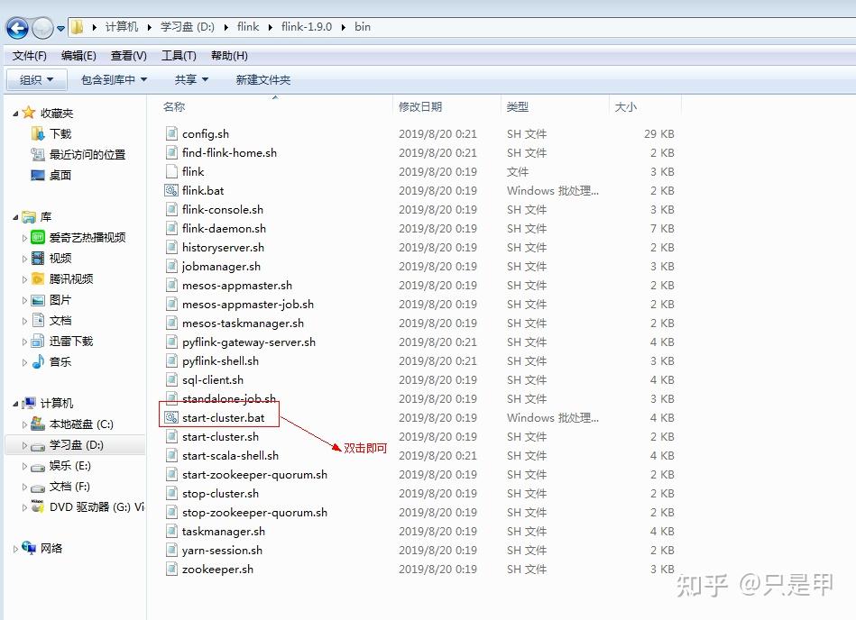Click the Recent Places icon (最近访问的位置)
This screenshot has width=856, height=620.
38,154
